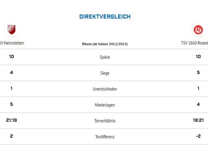Screen dimensions: 208x156
Task: Click Heimstetten's Siege value 4
Action: coord(11,72)
